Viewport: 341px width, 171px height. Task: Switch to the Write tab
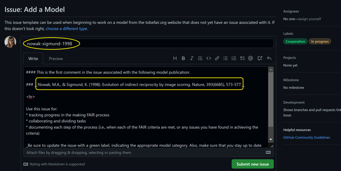click(33, 59)
